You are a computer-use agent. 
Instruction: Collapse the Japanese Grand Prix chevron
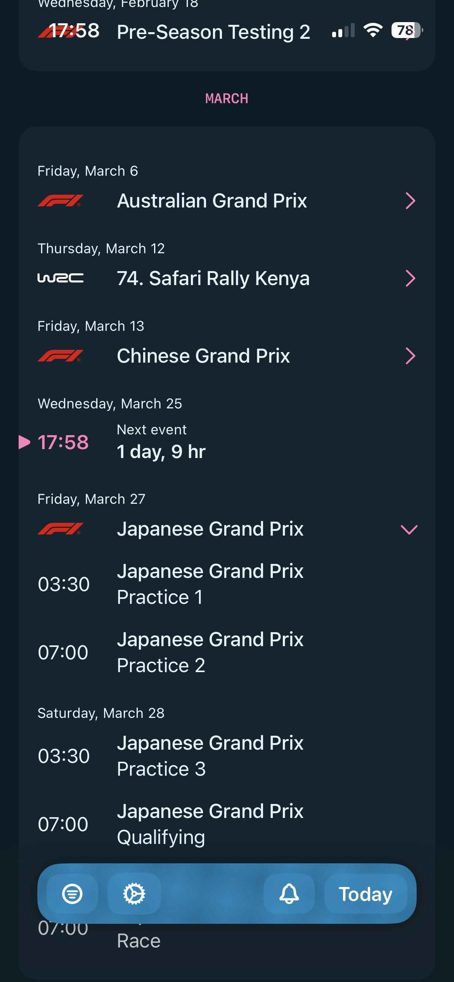(409, 529)
